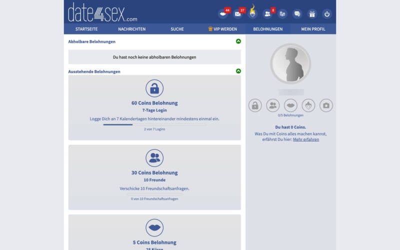The image size is (400, 250).
Task: Click the 10 Freunde progress bar
Action: pos(154,194)
